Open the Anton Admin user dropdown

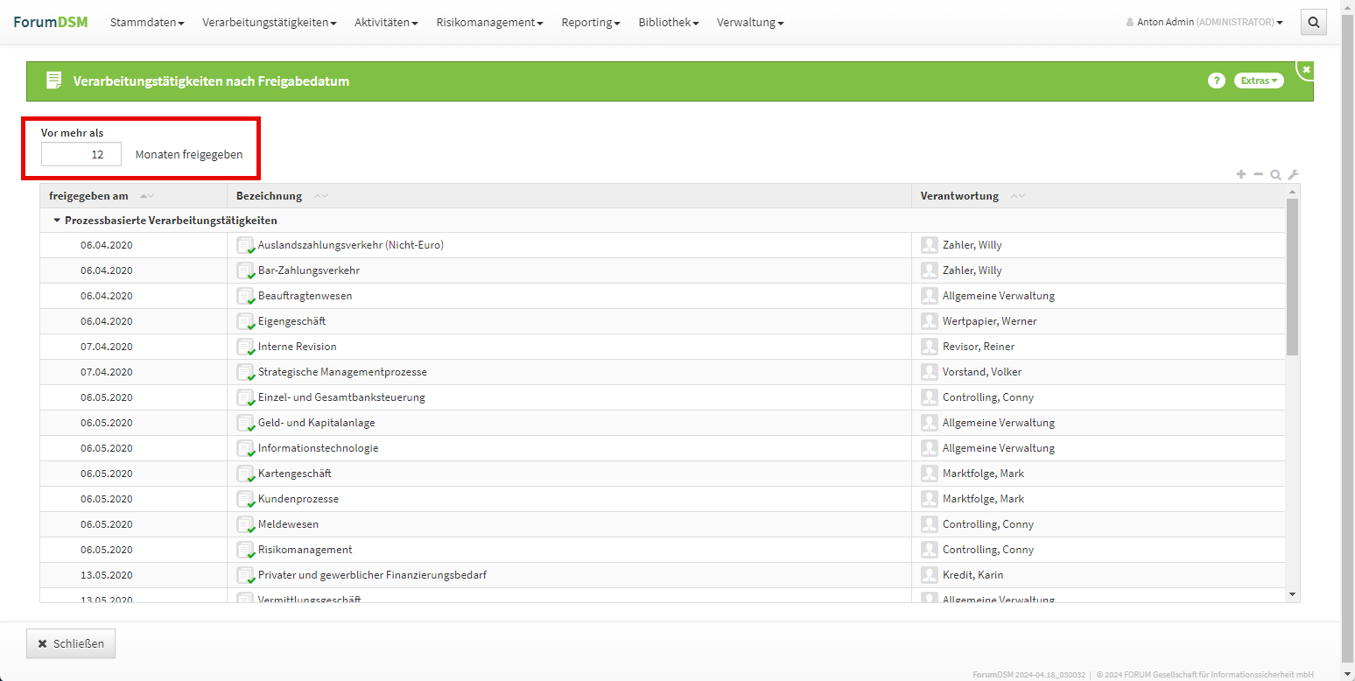1204,23
